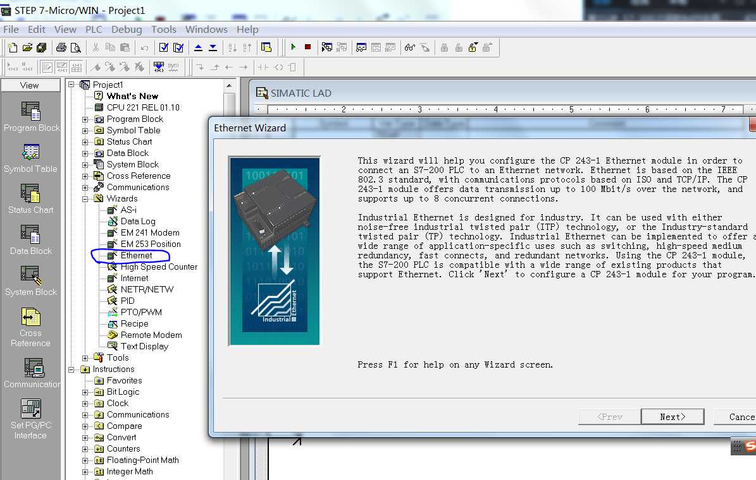Open the Tools menu
Image resolution: width=756 pixels, height=480 pixels.
click(x=163, y=29)
